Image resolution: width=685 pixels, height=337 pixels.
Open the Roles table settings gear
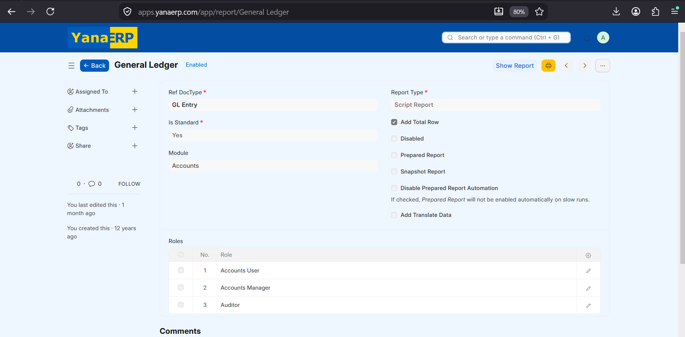588,255
